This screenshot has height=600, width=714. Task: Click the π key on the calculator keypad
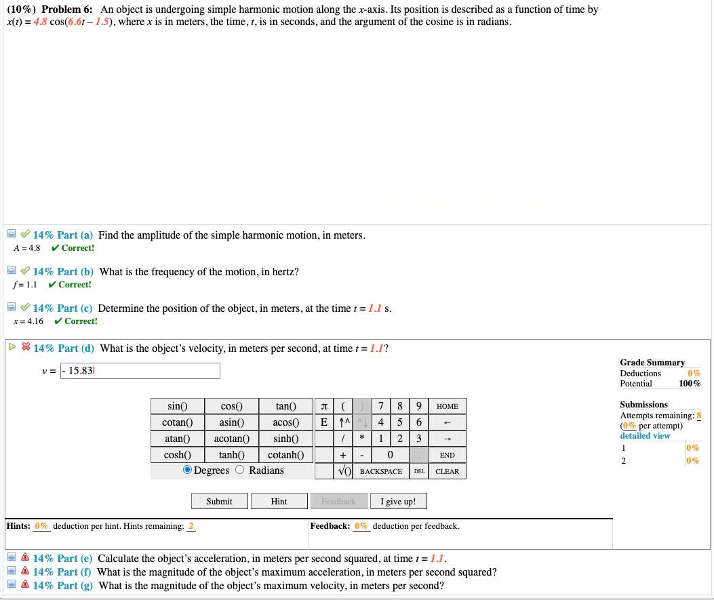click(324, 405)
